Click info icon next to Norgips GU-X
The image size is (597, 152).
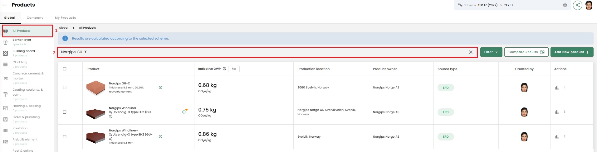160,88
